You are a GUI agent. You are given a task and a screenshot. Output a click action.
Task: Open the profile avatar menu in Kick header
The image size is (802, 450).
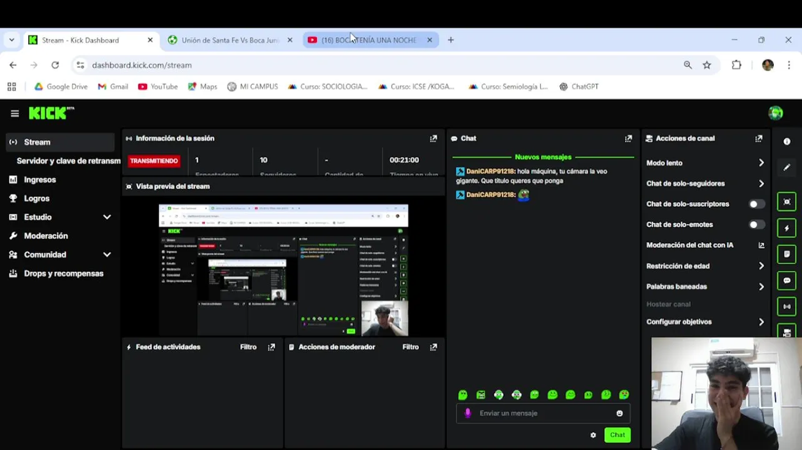tap(776, 113)
